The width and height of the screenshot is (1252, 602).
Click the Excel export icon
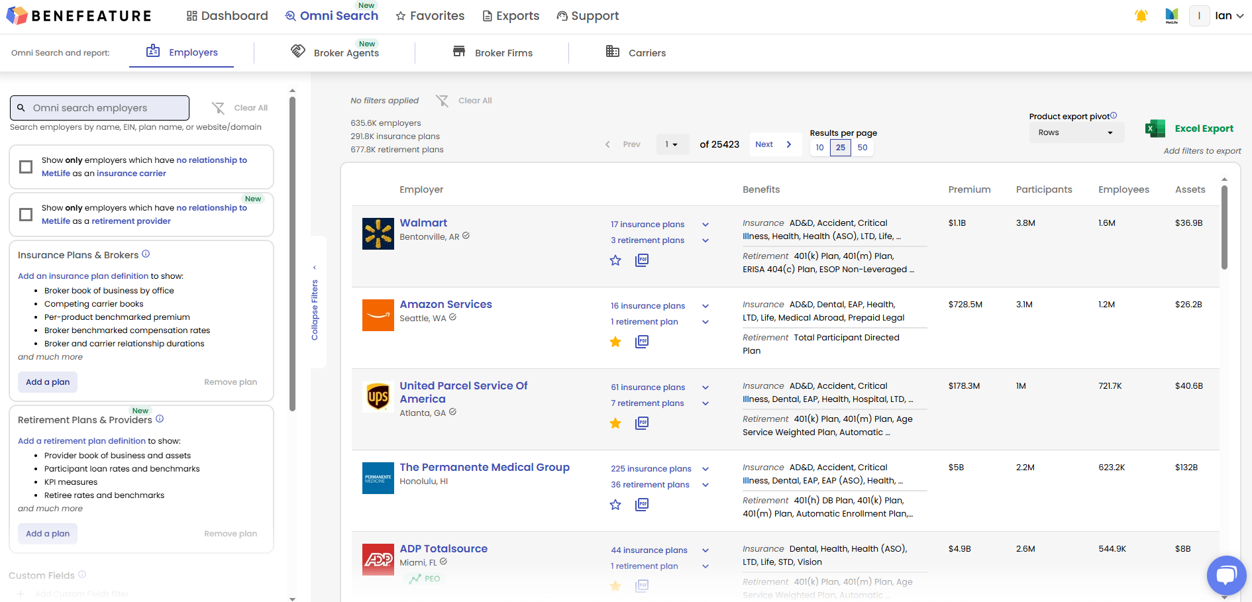[1155, 128]
